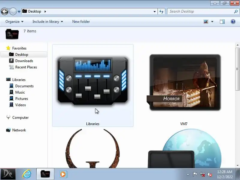This screenshot has height=180, width=240.
Task: Select the globe and monitor network item
Action: pyautogui.click(x=184, y=148)
